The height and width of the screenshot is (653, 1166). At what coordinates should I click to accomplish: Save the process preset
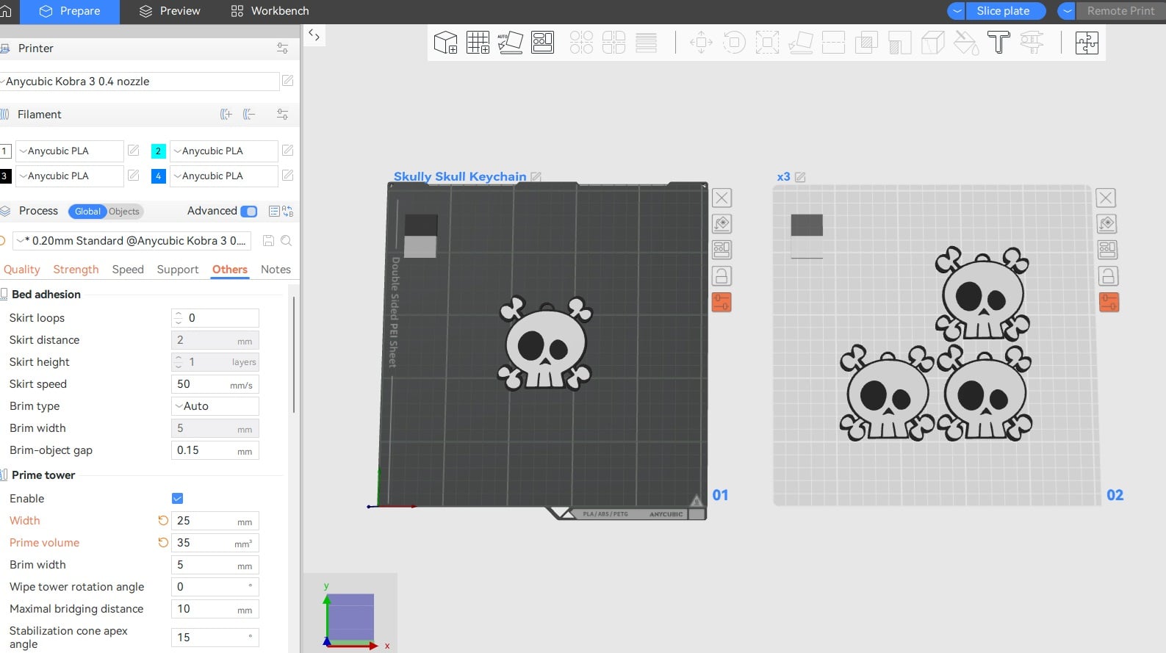point(268,241)
